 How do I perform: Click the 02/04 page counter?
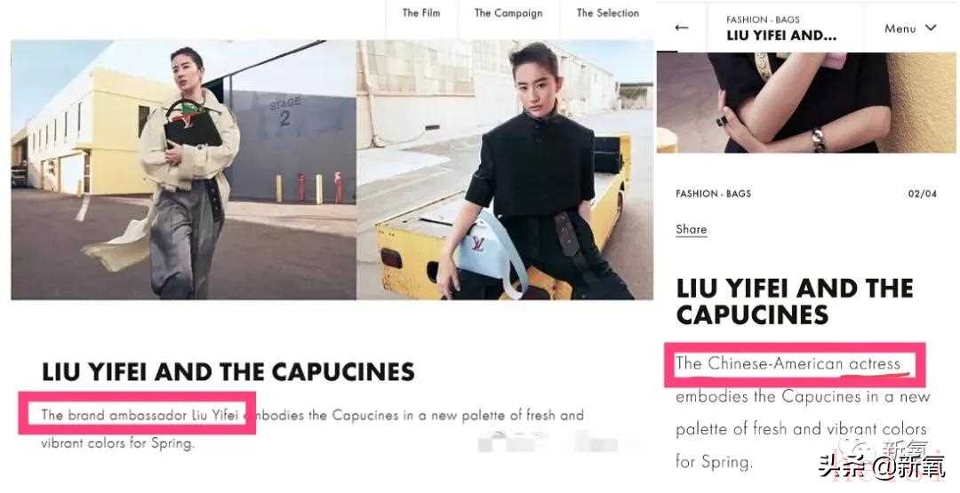click(923, 194)
